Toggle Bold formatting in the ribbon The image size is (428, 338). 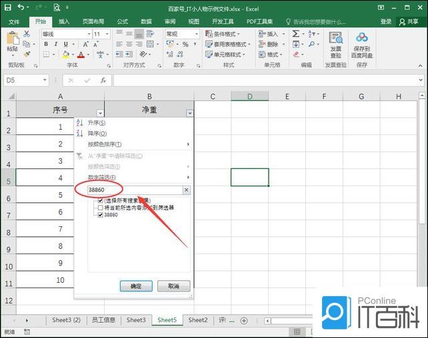46,45
